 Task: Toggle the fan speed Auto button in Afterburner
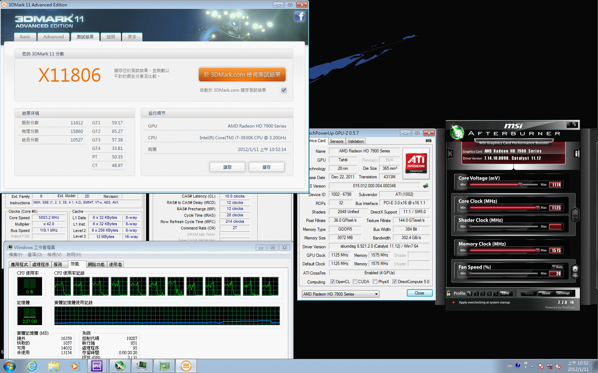557,267
